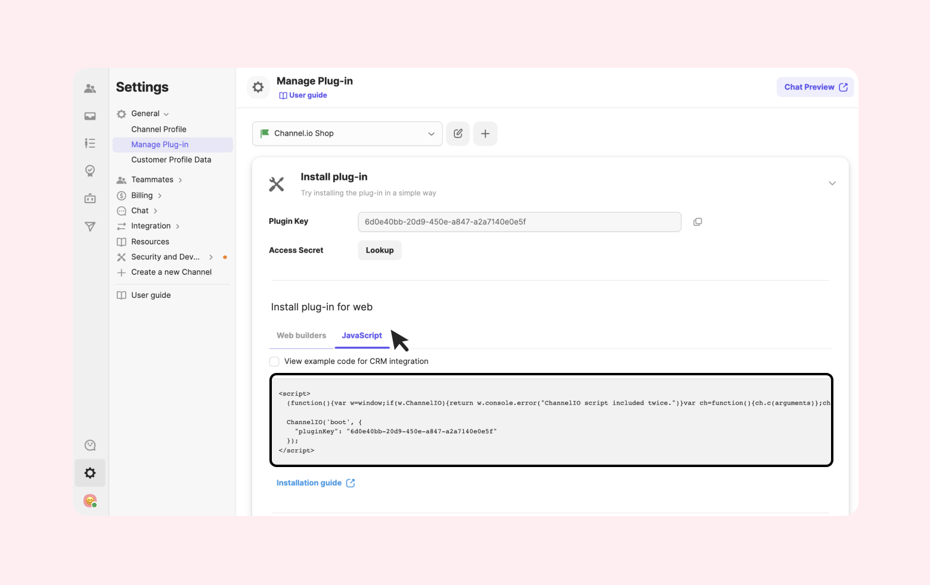Select the JavaScript tab
930x585 pixels.
362,335
